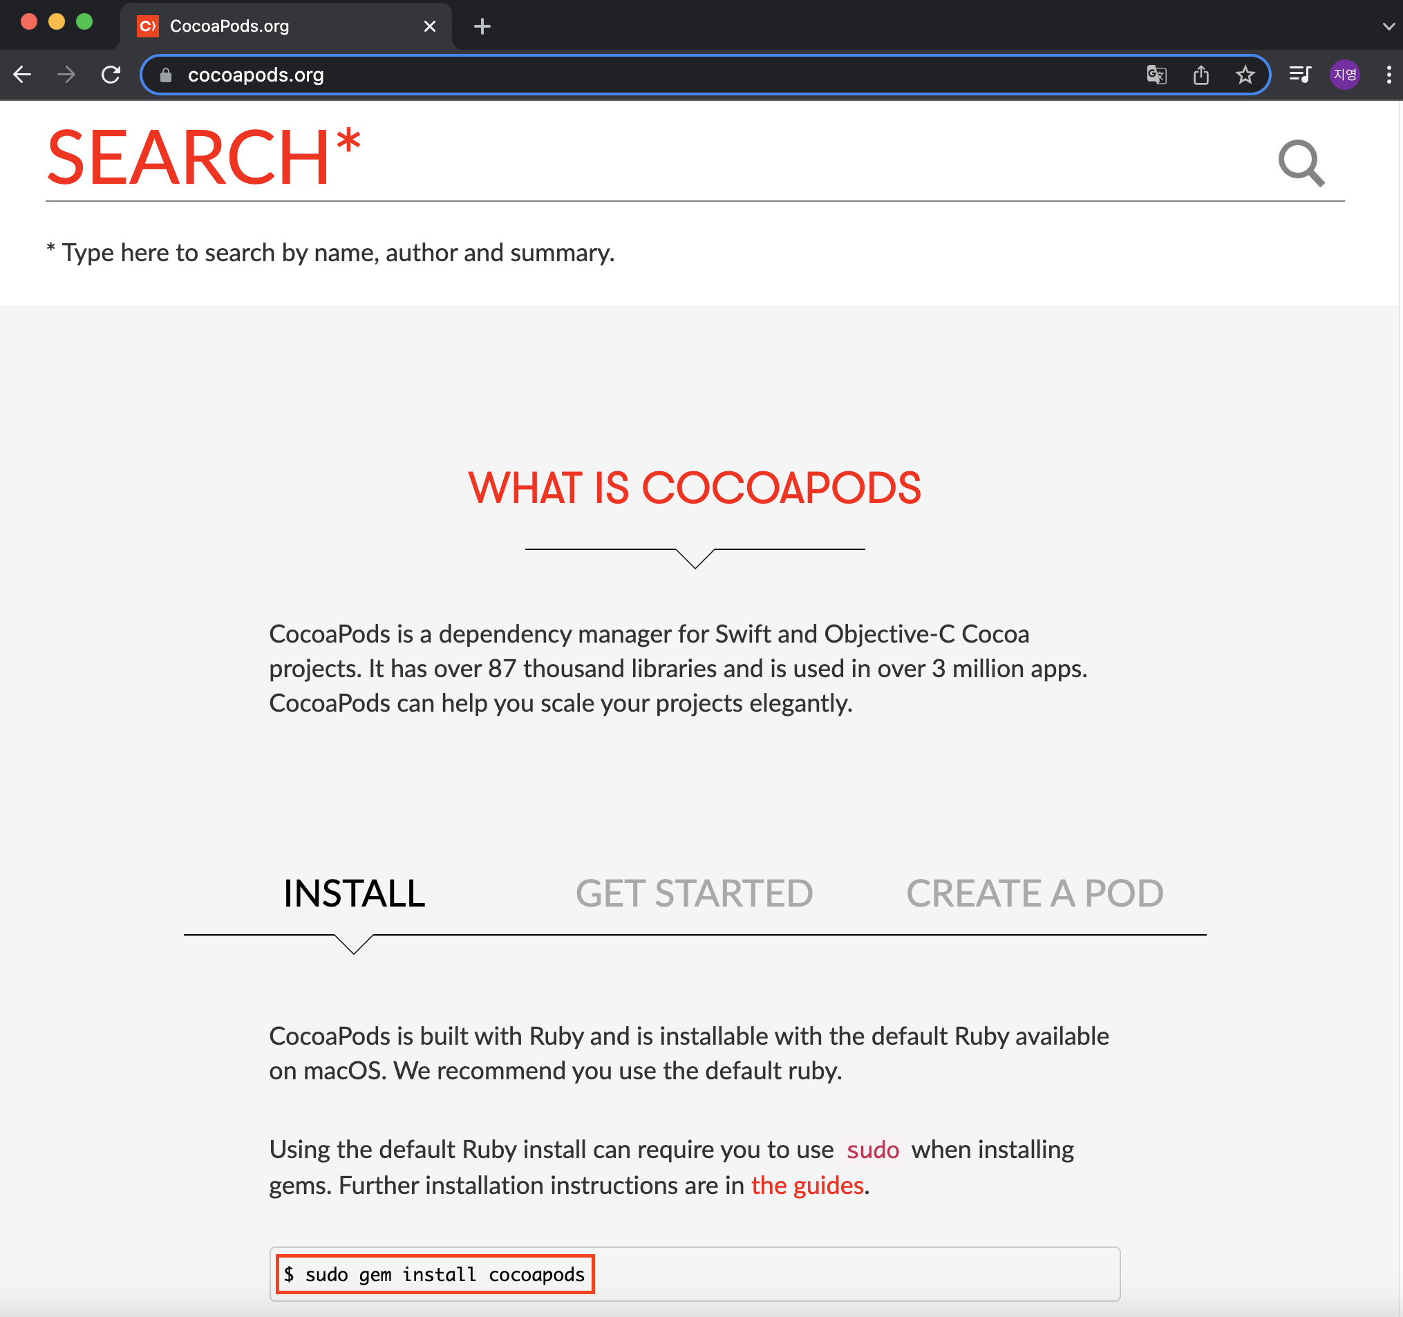Close the CocoaPods.org tab
The height and width of the screenshot is (1317, 1403).
[x=429, y=27]
